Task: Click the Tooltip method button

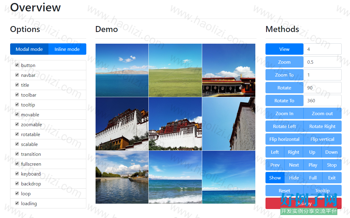Action: pos(322,190)
